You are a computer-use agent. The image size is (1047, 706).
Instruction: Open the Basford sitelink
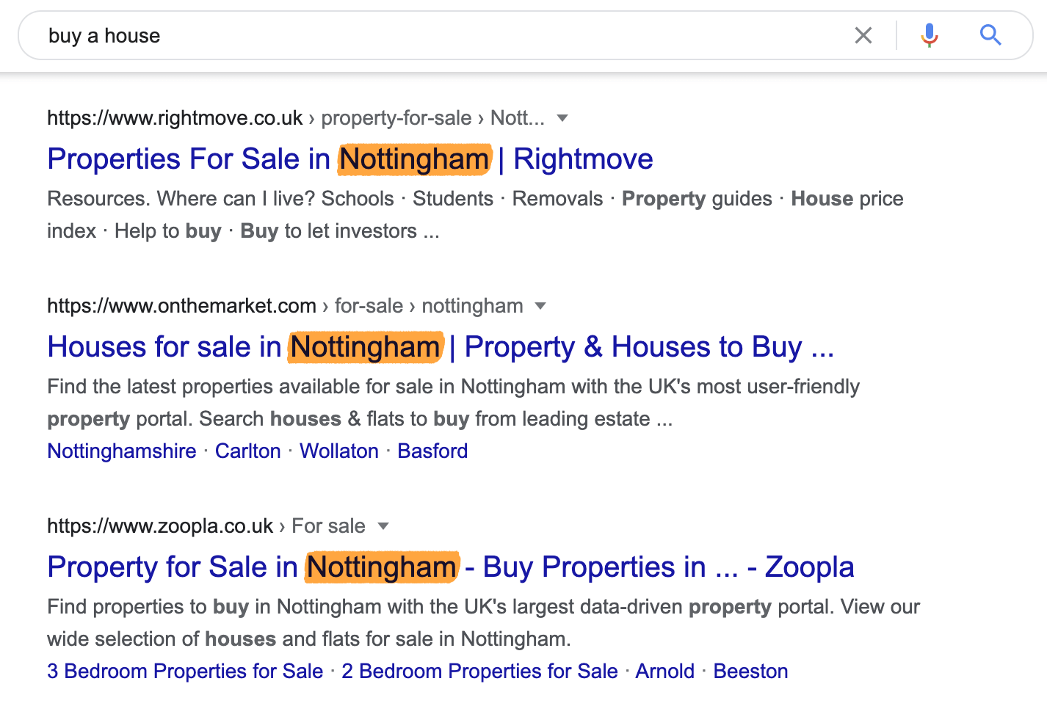(432, 451)
